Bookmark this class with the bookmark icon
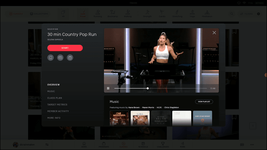This screenshot has height=150, width=267. [51, 58]
